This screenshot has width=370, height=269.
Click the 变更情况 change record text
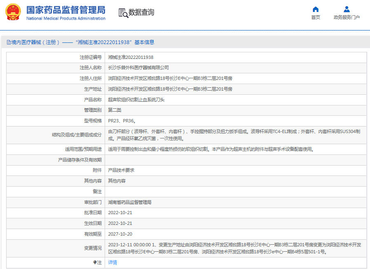(x=234, y=248)
